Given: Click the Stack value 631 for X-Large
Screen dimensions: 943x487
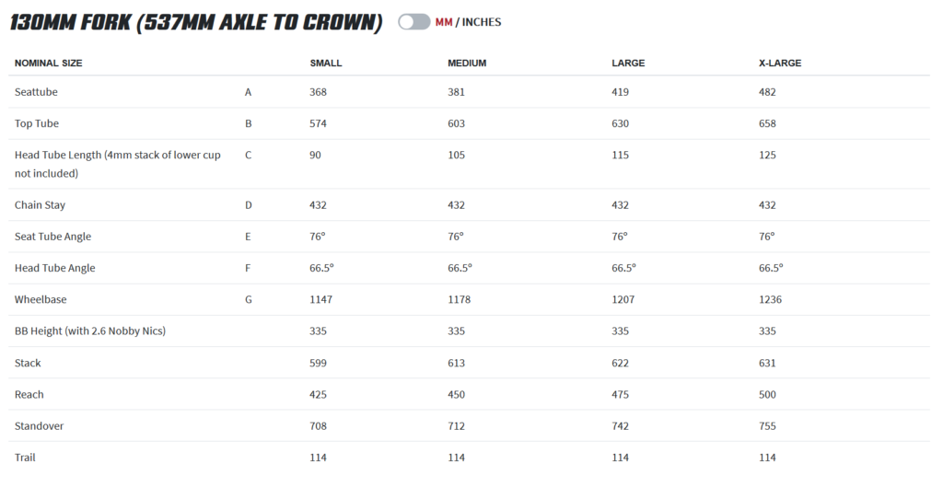Looking at the screenshot, I should (x=767, y=363).
